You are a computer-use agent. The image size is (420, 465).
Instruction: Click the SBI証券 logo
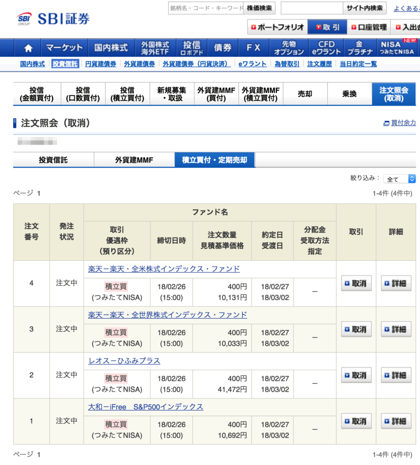(x=54, y=19)
